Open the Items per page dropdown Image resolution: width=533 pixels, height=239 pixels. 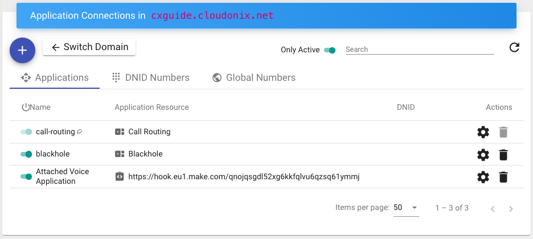click(405, 208)
